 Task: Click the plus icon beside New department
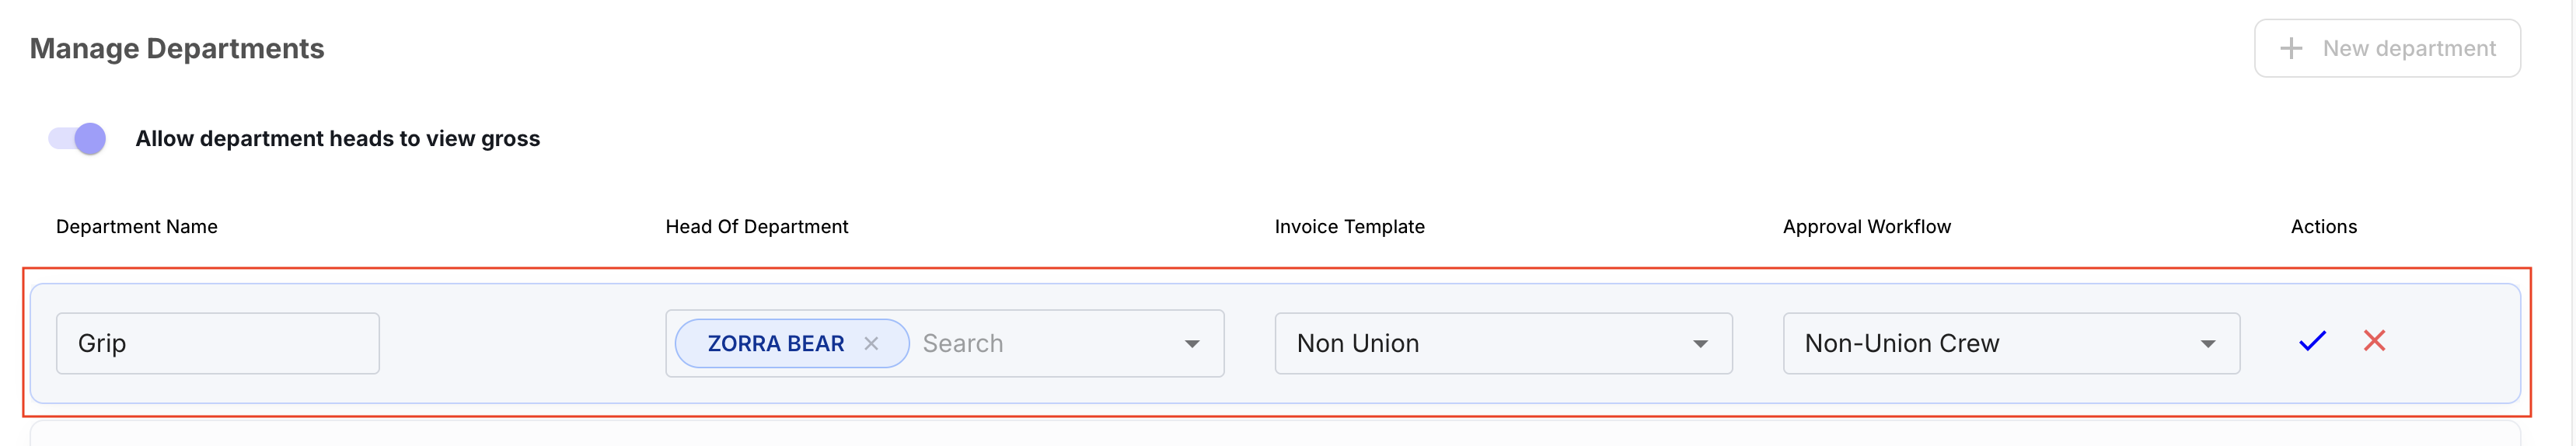[2290, 48]
